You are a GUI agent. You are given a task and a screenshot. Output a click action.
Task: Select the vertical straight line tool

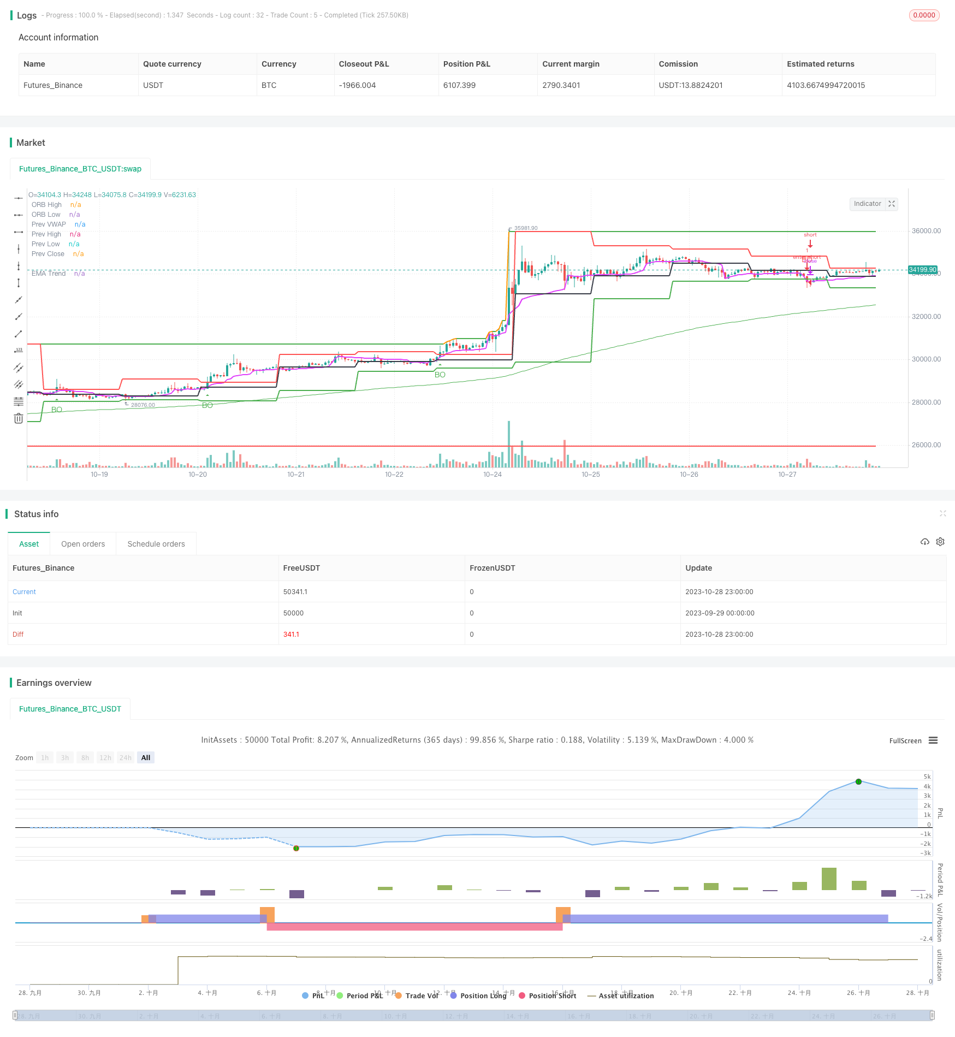pyautogui.click(x=19, y=249)
